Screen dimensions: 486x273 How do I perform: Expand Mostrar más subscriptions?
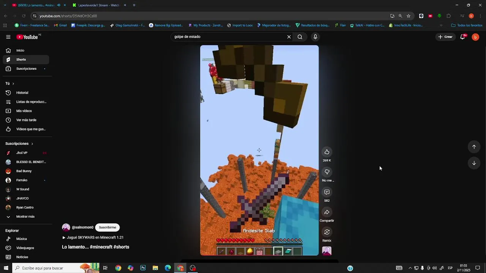click(x=25, y=217)
